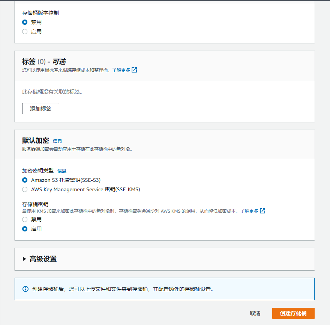Click the external link icon beside 标签 了解更多
The height and width of the screenshot is (325, 330).
coord(134,70)
